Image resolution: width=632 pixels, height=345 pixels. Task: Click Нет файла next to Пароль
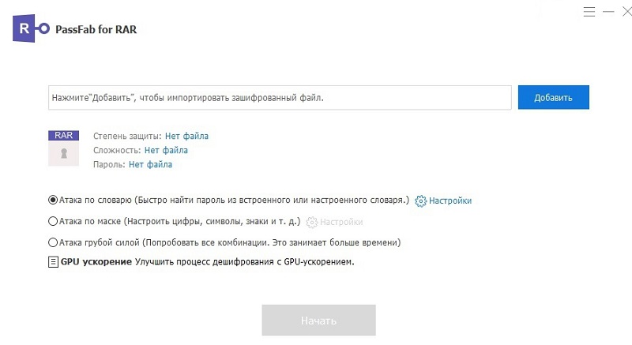(x=150, y=164)
